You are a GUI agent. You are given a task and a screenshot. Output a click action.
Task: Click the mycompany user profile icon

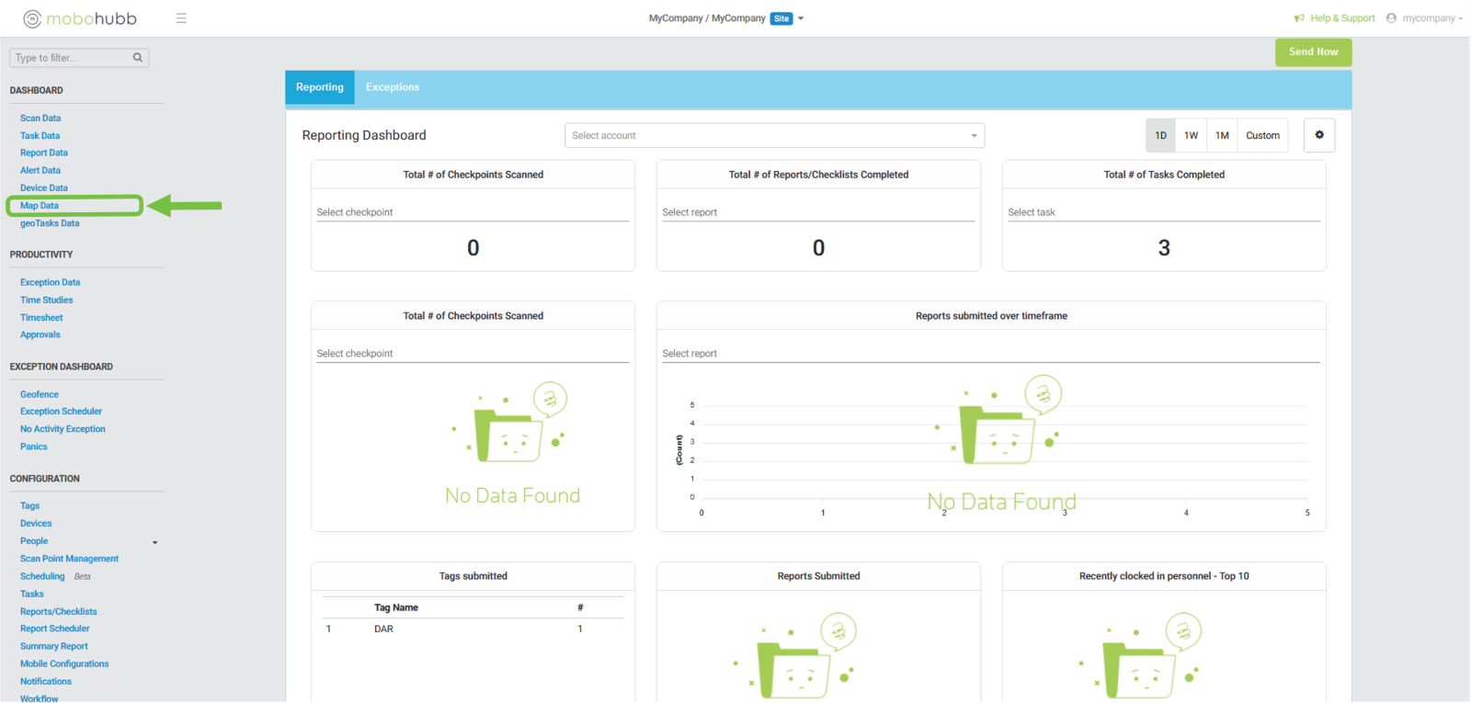pos(1391,18)
